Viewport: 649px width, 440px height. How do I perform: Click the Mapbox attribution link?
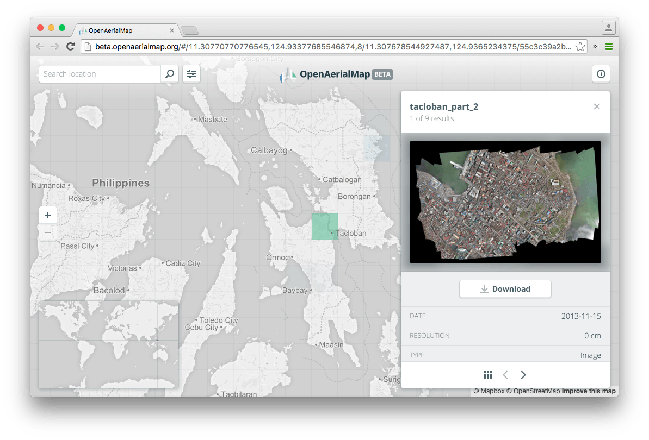pos(489,391)
